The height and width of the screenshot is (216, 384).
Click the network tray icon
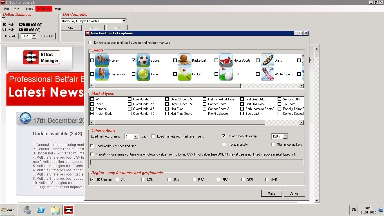[381, 210]
